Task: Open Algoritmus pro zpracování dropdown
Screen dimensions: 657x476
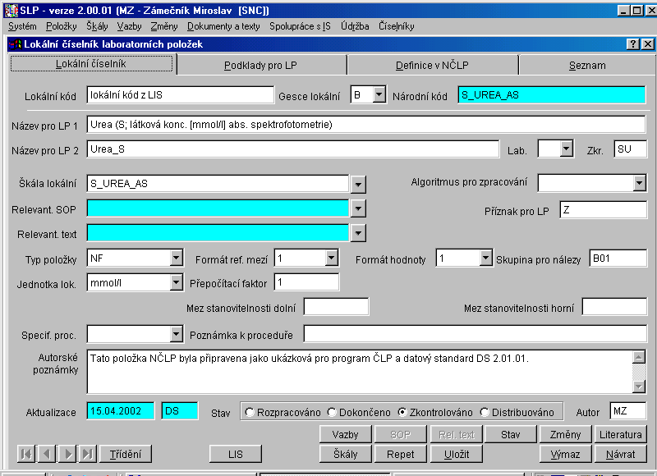Action: (640, 183)
